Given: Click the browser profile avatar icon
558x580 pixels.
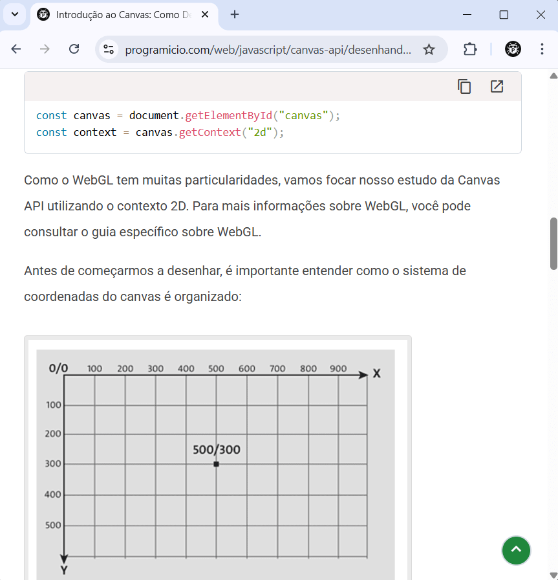Looking at the screenshot, I should pyautogui.click(x=513, y=49).
